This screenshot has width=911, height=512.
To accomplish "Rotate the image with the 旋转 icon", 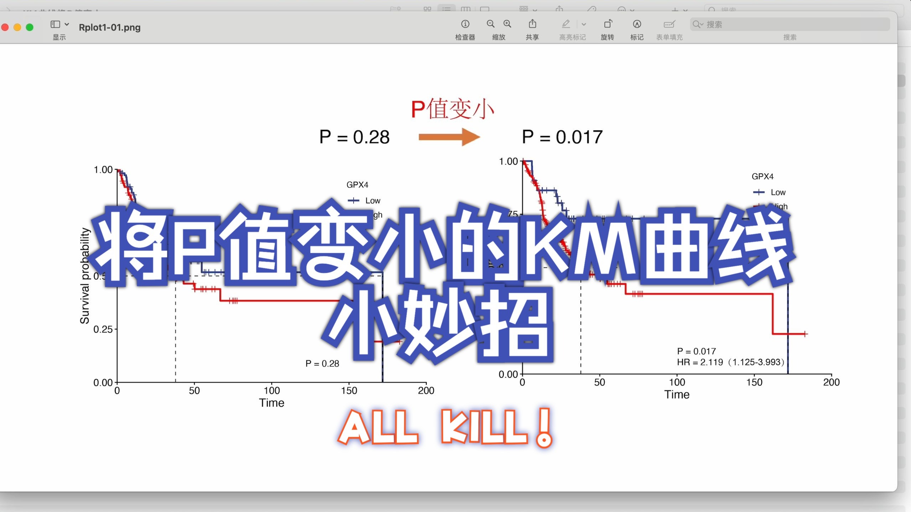I will 608,24.
